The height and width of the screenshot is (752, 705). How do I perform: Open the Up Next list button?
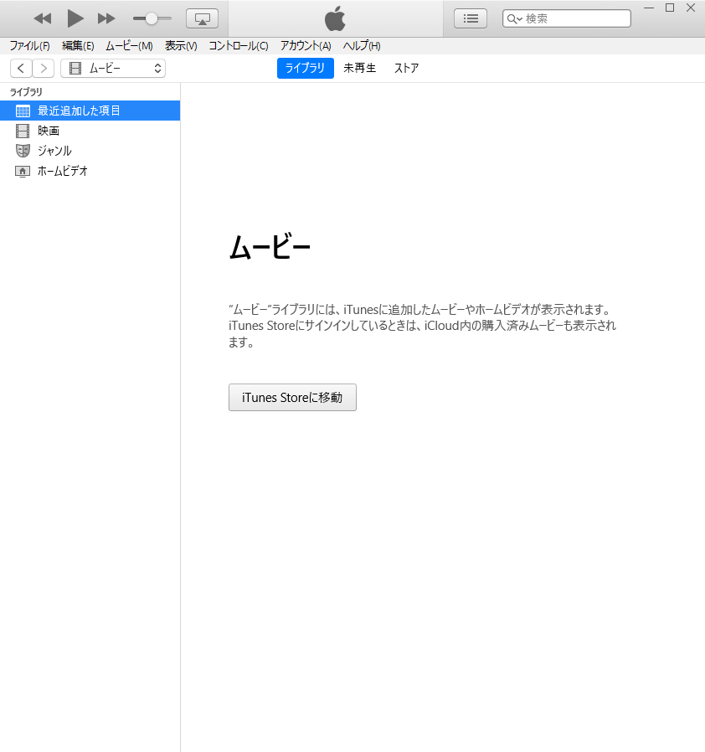point(470,18)
